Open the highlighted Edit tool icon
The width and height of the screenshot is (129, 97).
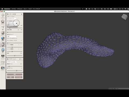point(3,44)
